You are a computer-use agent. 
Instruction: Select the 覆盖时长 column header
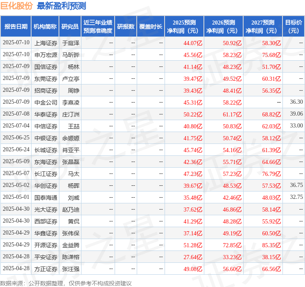151,27
